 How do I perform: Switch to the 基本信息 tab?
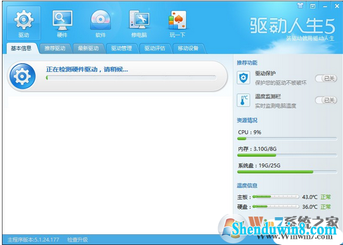point(21,48)
